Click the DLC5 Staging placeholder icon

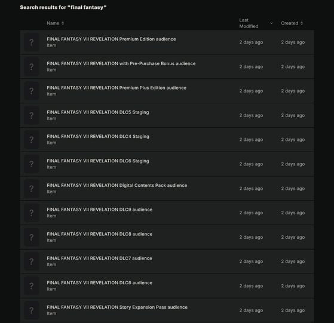31,115
